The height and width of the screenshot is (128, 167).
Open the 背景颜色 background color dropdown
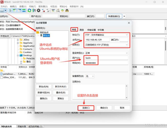click(90, 76)
